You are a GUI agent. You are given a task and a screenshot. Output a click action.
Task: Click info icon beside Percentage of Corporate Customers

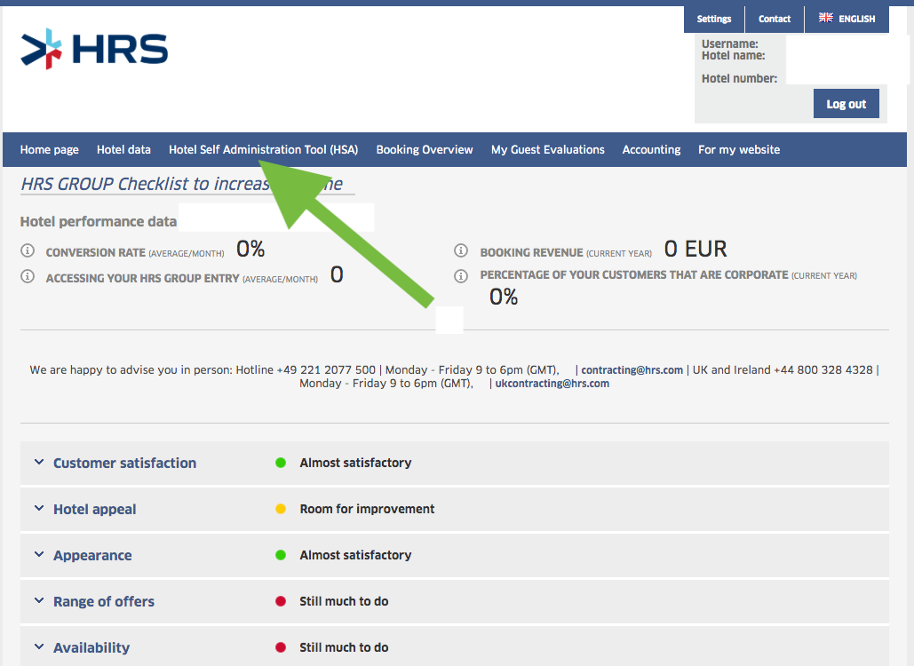(461, 275)
